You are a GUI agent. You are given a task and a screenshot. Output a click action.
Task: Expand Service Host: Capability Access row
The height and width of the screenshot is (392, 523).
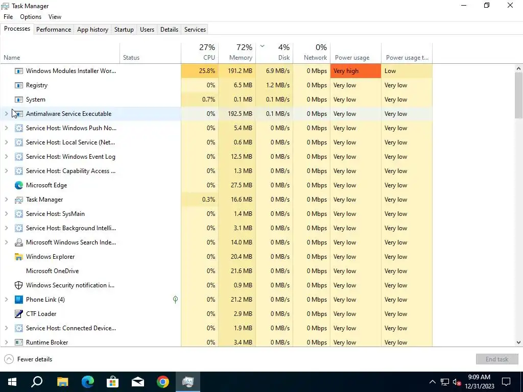pyautogui.click(x=6, y=171)
